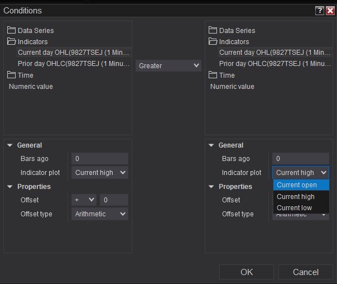
Task: Open right Data Series folder icon
Action: coord(213,30)
